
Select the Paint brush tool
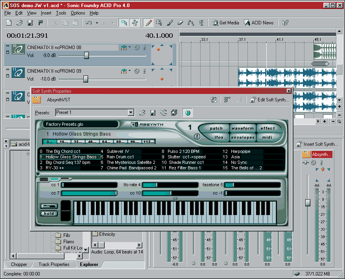pos(170,23)
